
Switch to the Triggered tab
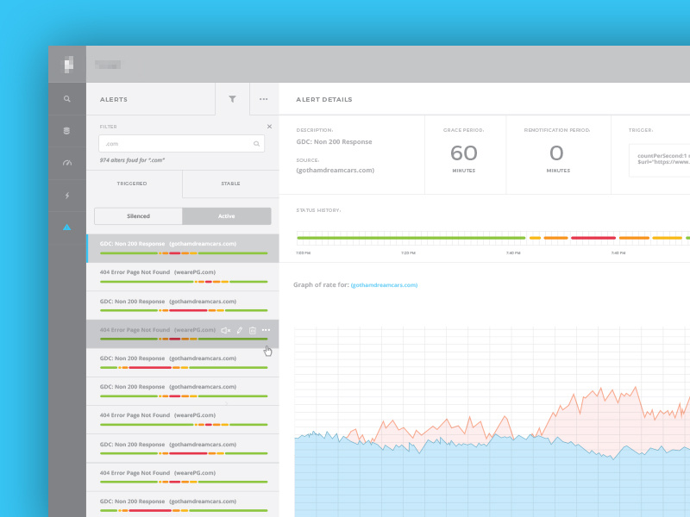[131, 184]
